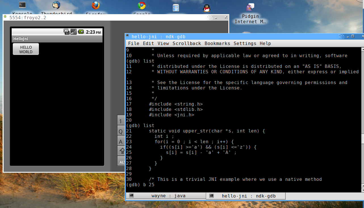Open the File menu in Konsole
The height and width of the screenshot is (208, 364).
point(134,43)
